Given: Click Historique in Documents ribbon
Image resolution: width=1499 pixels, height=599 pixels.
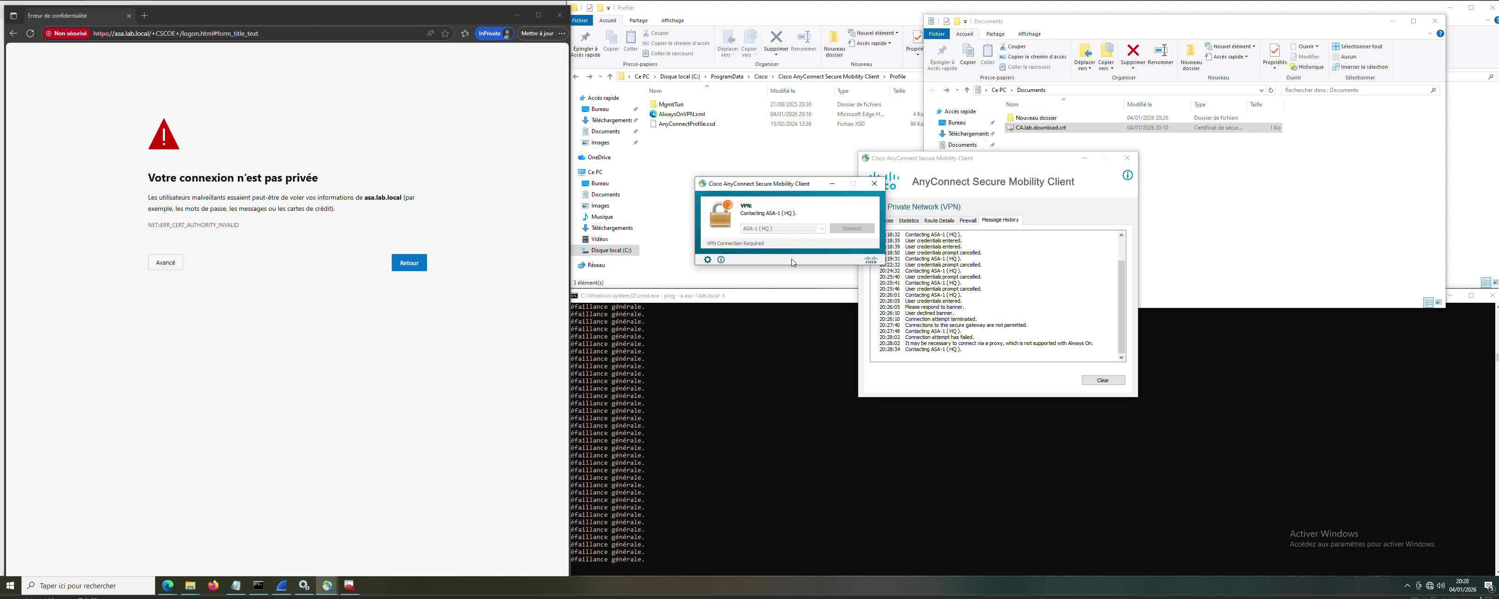Looking at the screenshot, I should pyautogui.click(x=1307, y=67).
